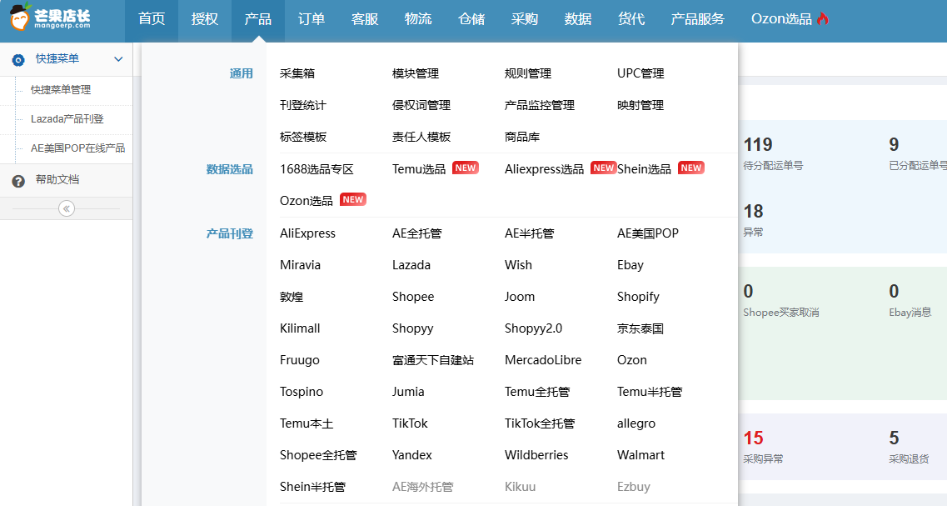Open 责任人模板 link
This screenshot has height=506, width=947.
421,138
